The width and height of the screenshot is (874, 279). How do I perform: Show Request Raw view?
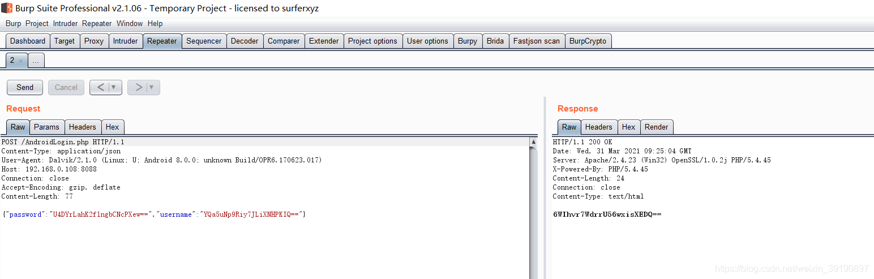point(18,127)
